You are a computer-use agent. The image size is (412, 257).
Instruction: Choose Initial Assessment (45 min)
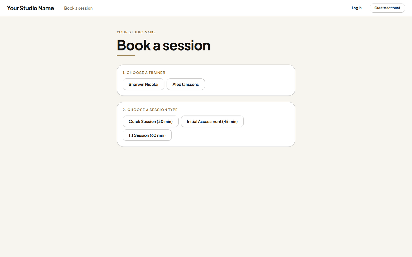point(212,121)
